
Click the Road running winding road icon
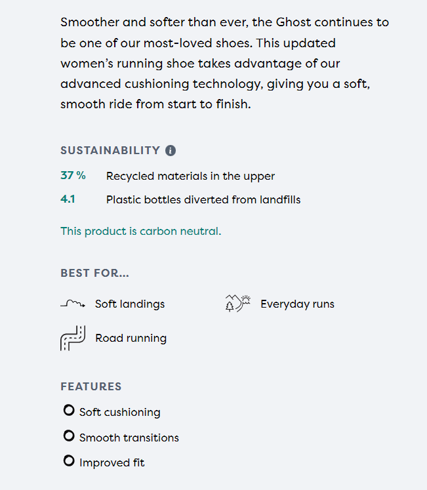(73, 338)
